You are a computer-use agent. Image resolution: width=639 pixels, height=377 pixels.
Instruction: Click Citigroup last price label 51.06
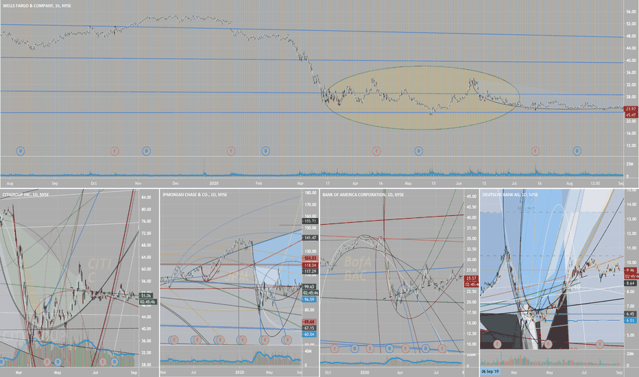point(147,296)
